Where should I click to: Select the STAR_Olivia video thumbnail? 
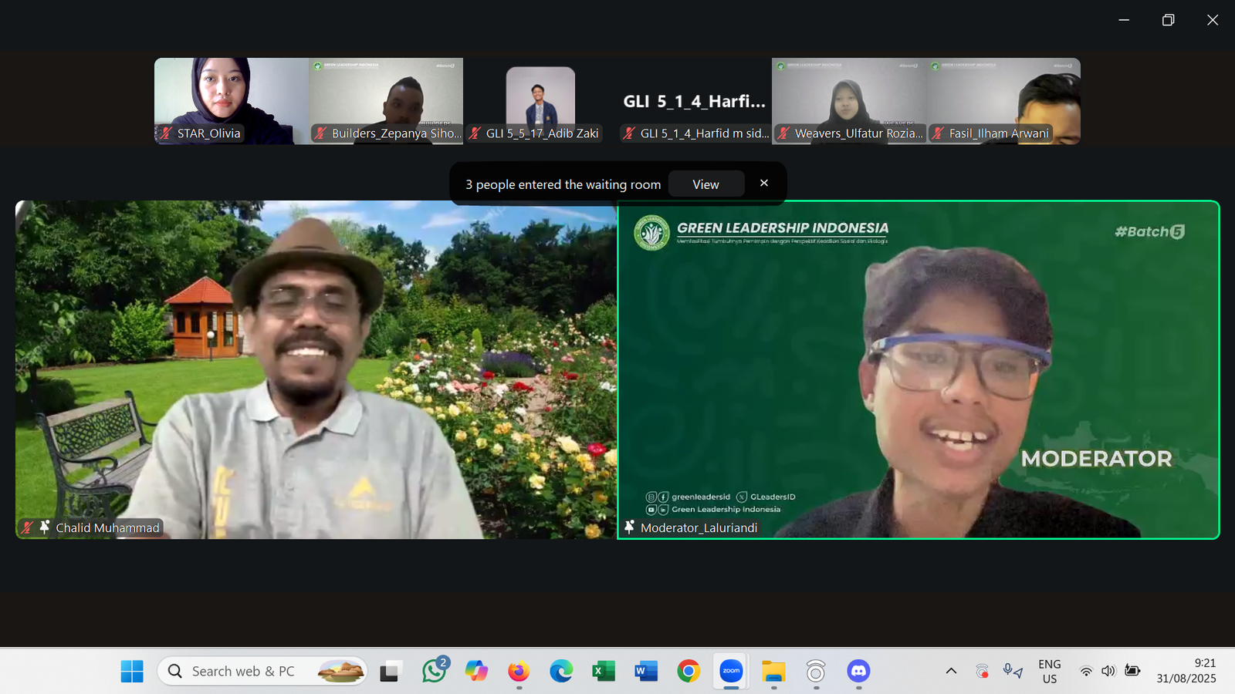tap(232, 100)
